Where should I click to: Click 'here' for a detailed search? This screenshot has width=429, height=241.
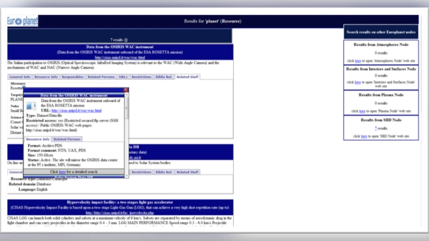tap(62, 172)
